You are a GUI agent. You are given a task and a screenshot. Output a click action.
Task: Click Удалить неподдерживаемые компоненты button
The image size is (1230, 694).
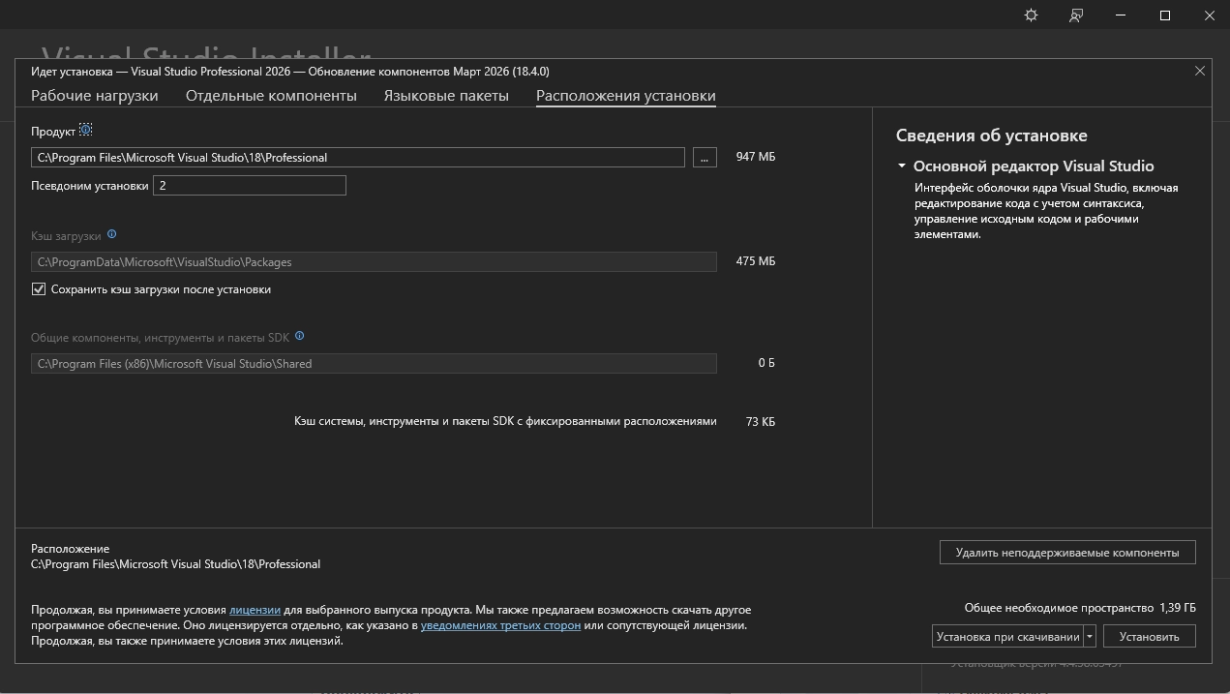tap(1066, 553)
